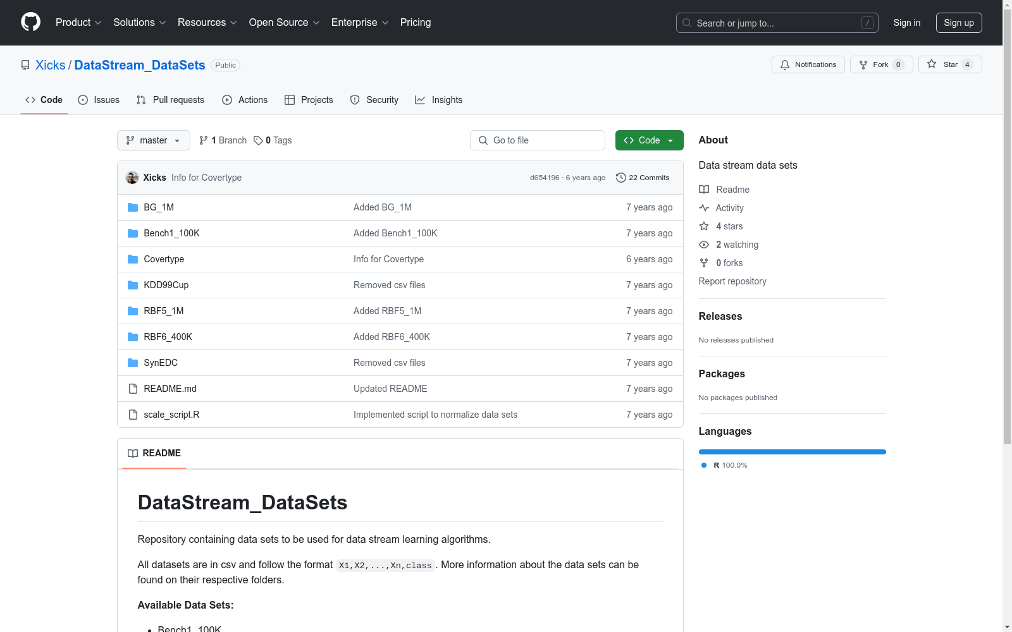Open the 'Updated README' commit message
The height and width of the screenshot is (632, 1012).
point(390,389)
